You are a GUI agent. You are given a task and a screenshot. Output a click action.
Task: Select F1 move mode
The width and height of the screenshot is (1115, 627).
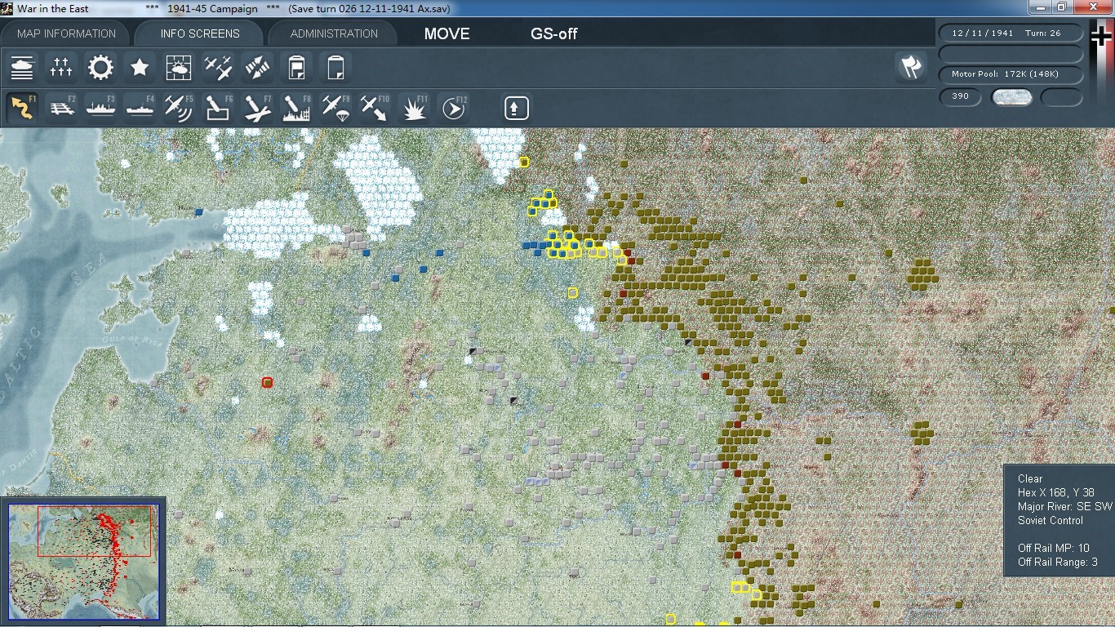22,108
